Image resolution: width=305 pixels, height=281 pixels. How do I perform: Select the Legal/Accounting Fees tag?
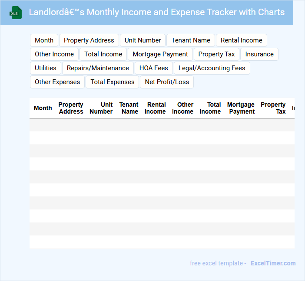point(212,68)
